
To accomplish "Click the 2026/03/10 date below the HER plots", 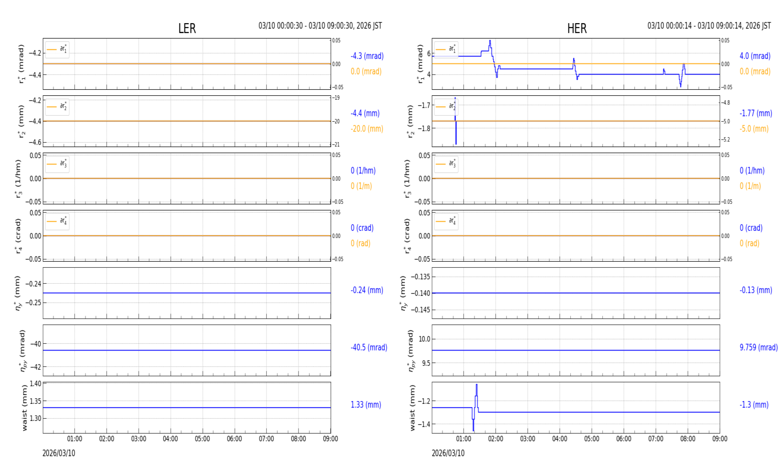I will point(448,453).
